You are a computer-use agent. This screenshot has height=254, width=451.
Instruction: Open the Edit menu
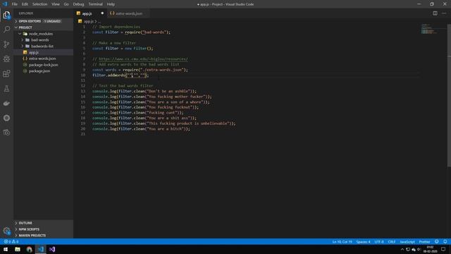point(25,4)
